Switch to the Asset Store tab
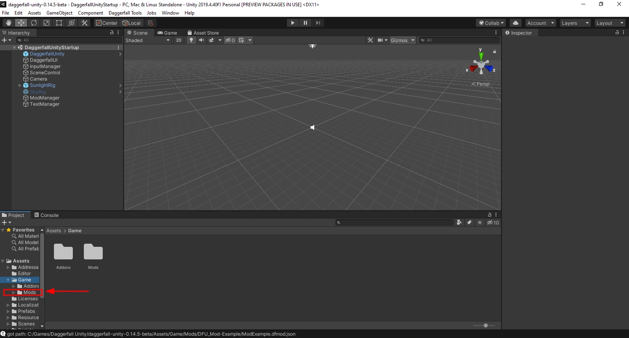Image resolution: width=629 pixels, height=338 pixels. pos(203,33)
